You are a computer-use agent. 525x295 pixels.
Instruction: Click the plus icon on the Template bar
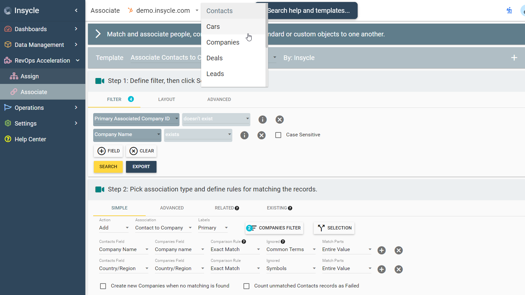pos(514,58)
